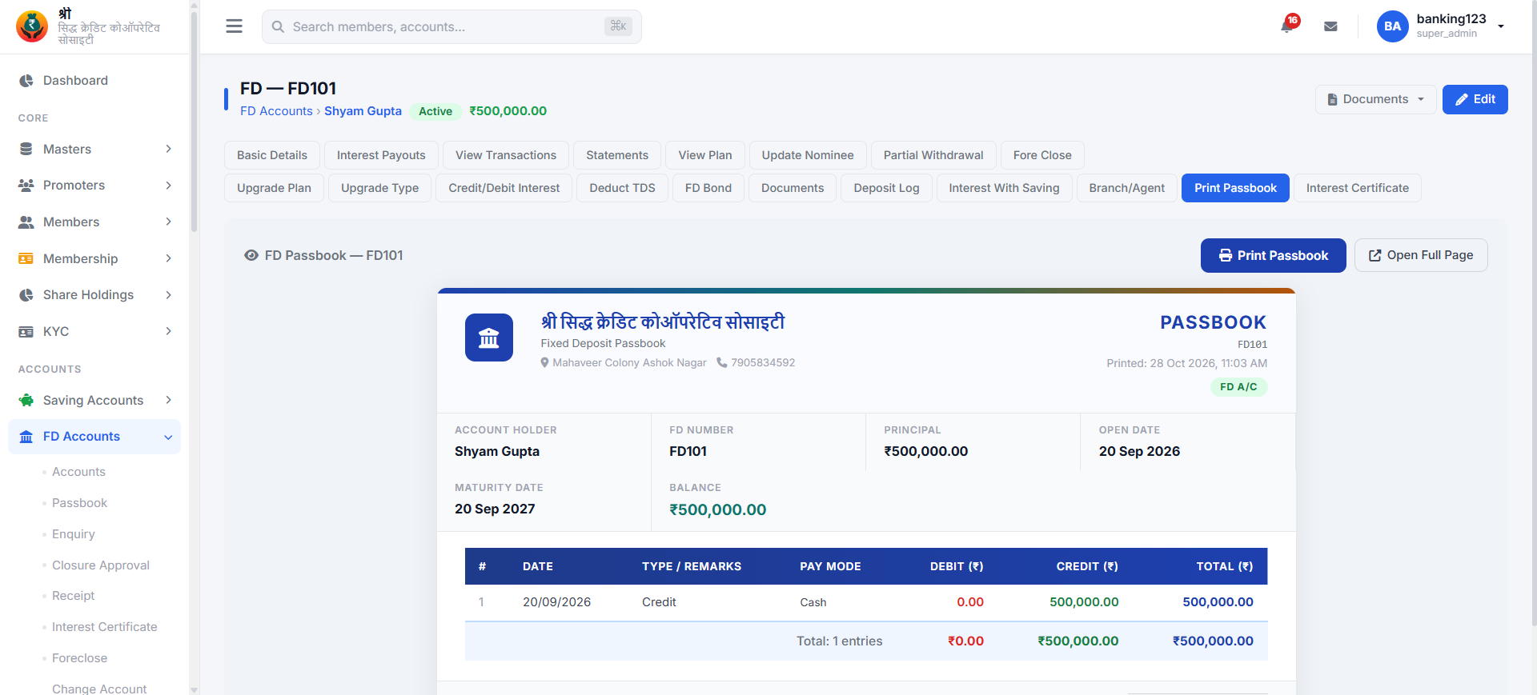
Task: Click the bank building icon in passbook header
Action: pyautogui.click(x=489, y=338)
